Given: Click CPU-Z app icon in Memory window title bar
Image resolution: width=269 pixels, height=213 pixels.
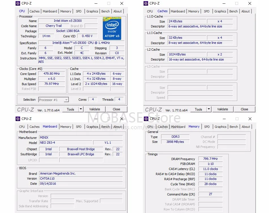Looking at the screenshot, I should click(x=146, y=119).
